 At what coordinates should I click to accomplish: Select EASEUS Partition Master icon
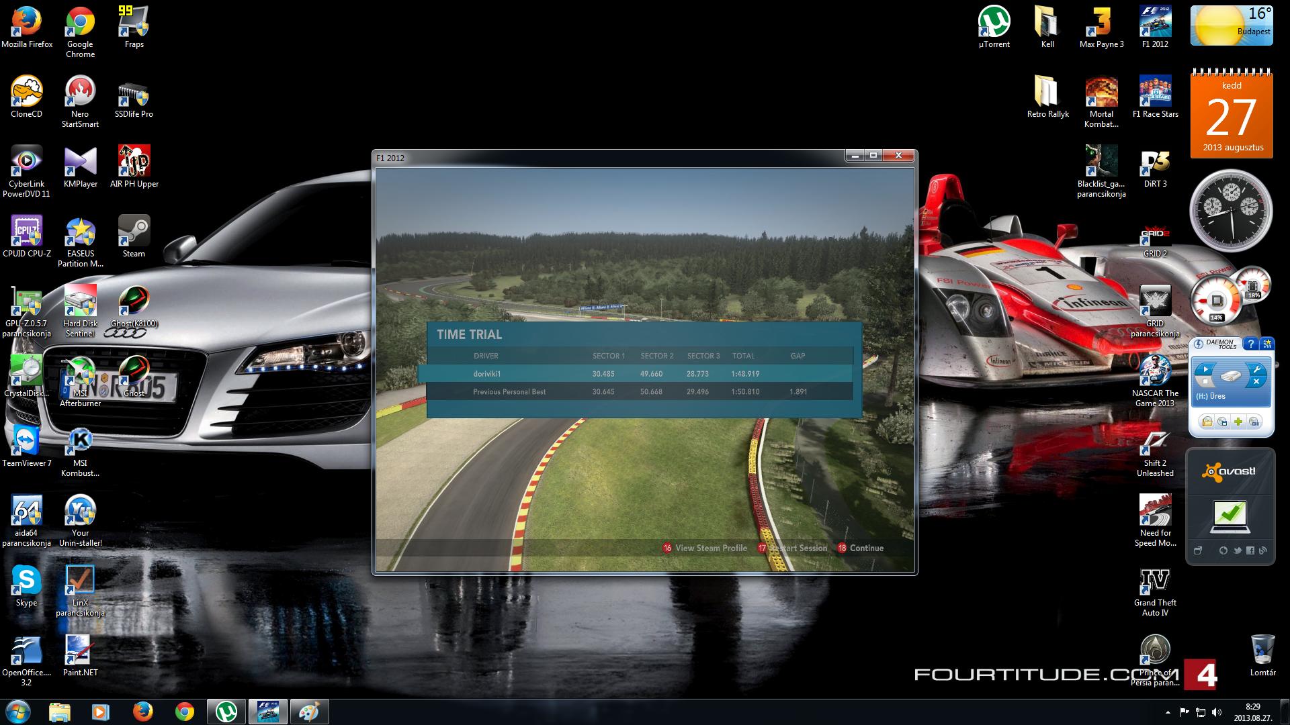tap(80, 242)
